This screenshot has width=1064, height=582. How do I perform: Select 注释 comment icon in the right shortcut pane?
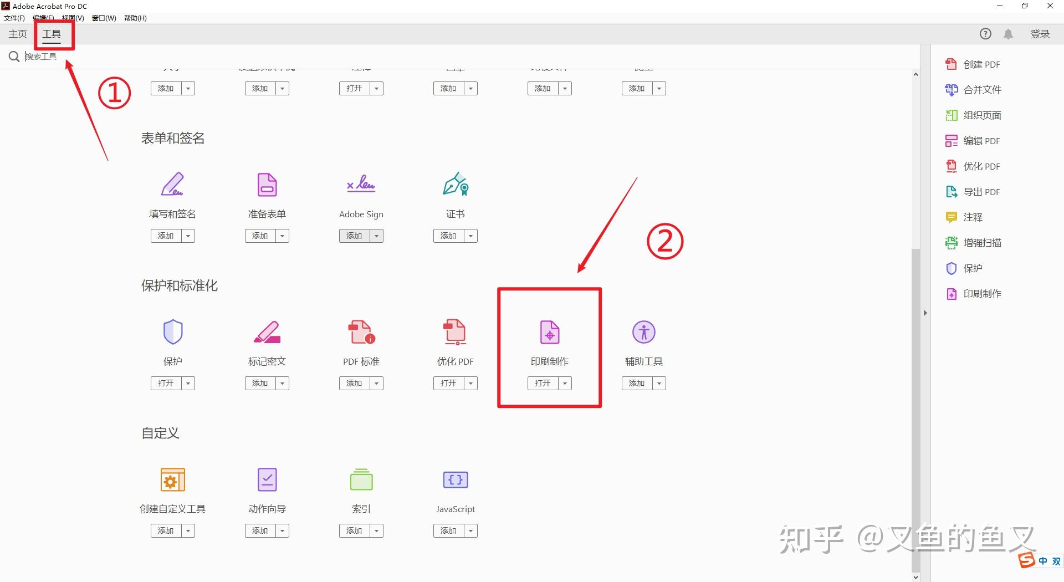951,217
